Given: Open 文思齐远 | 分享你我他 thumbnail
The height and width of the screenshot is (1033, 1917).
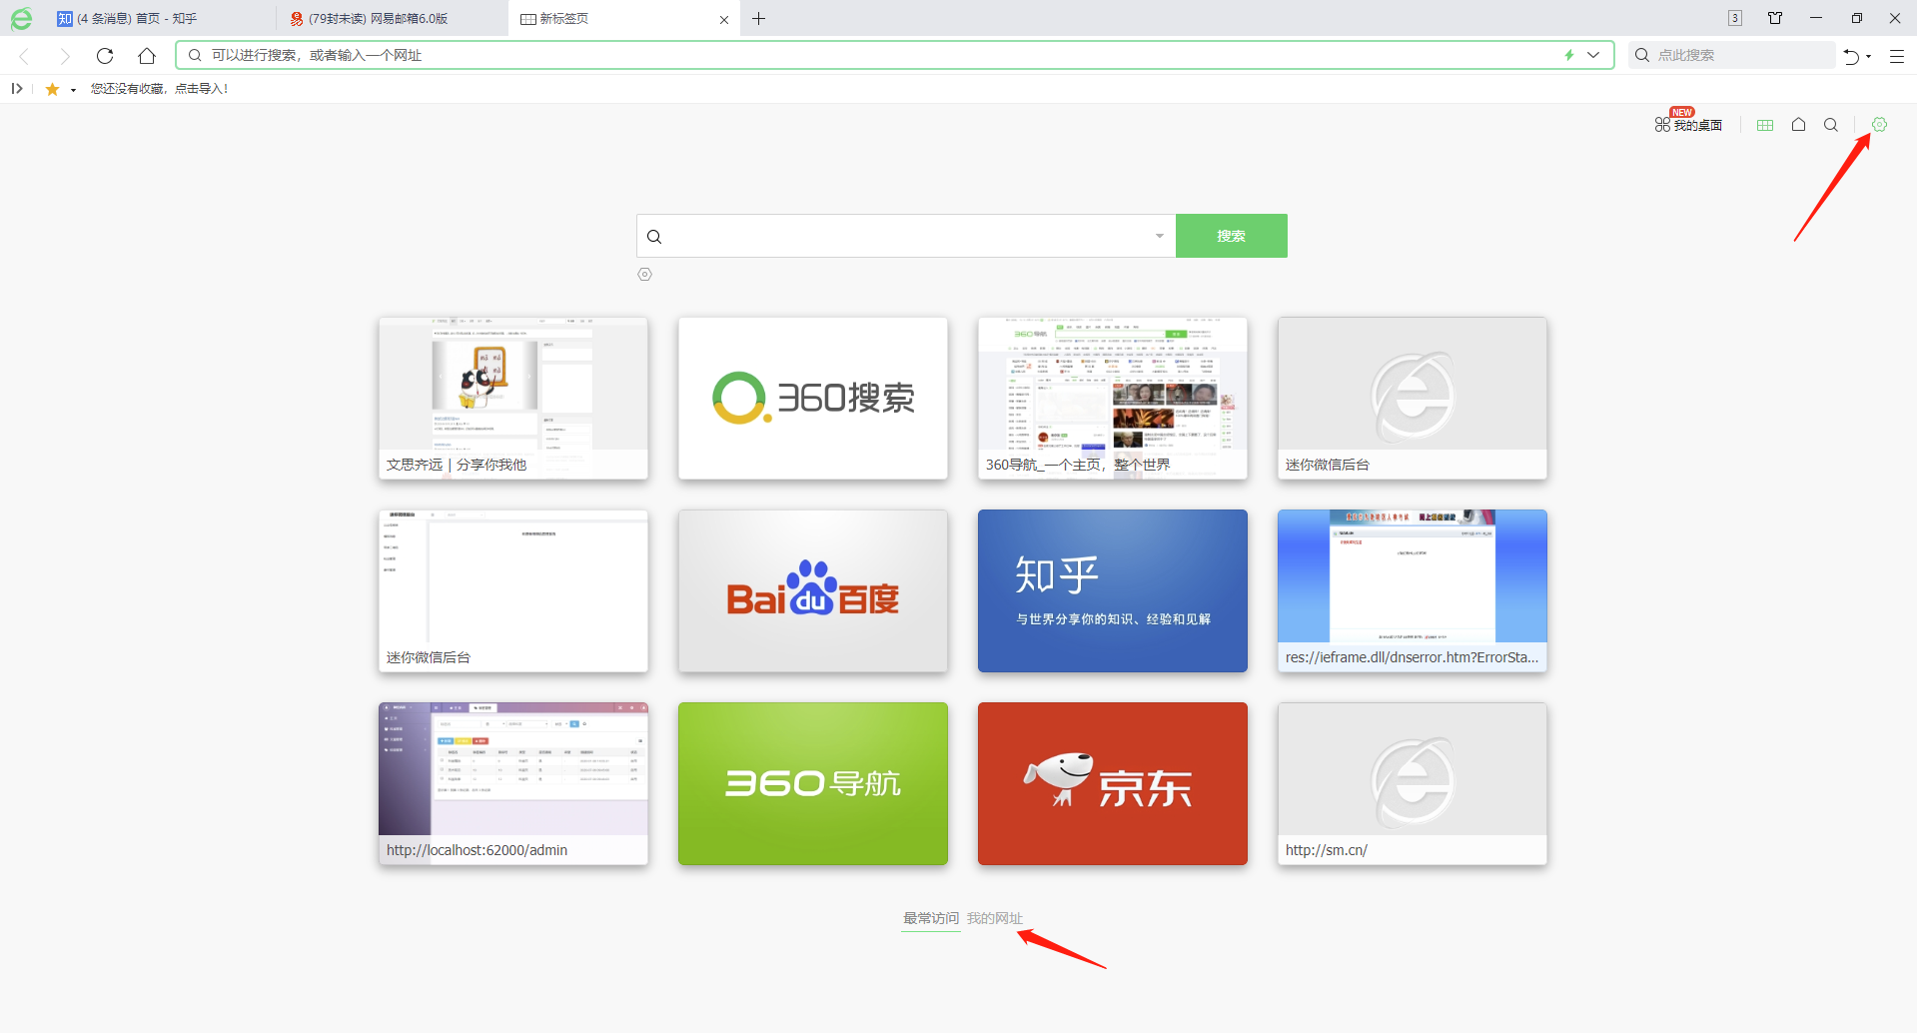Looking at the screenshot, I should pos(513,399).
